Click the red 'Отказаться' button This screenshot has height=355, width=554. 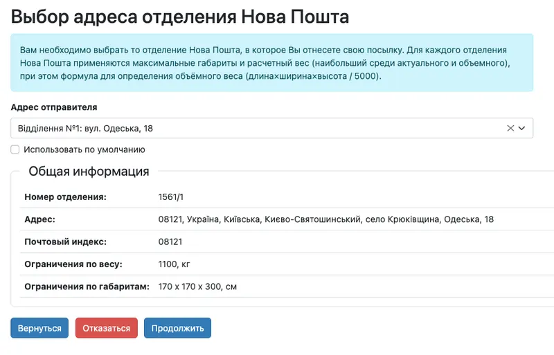coord(107,328)
